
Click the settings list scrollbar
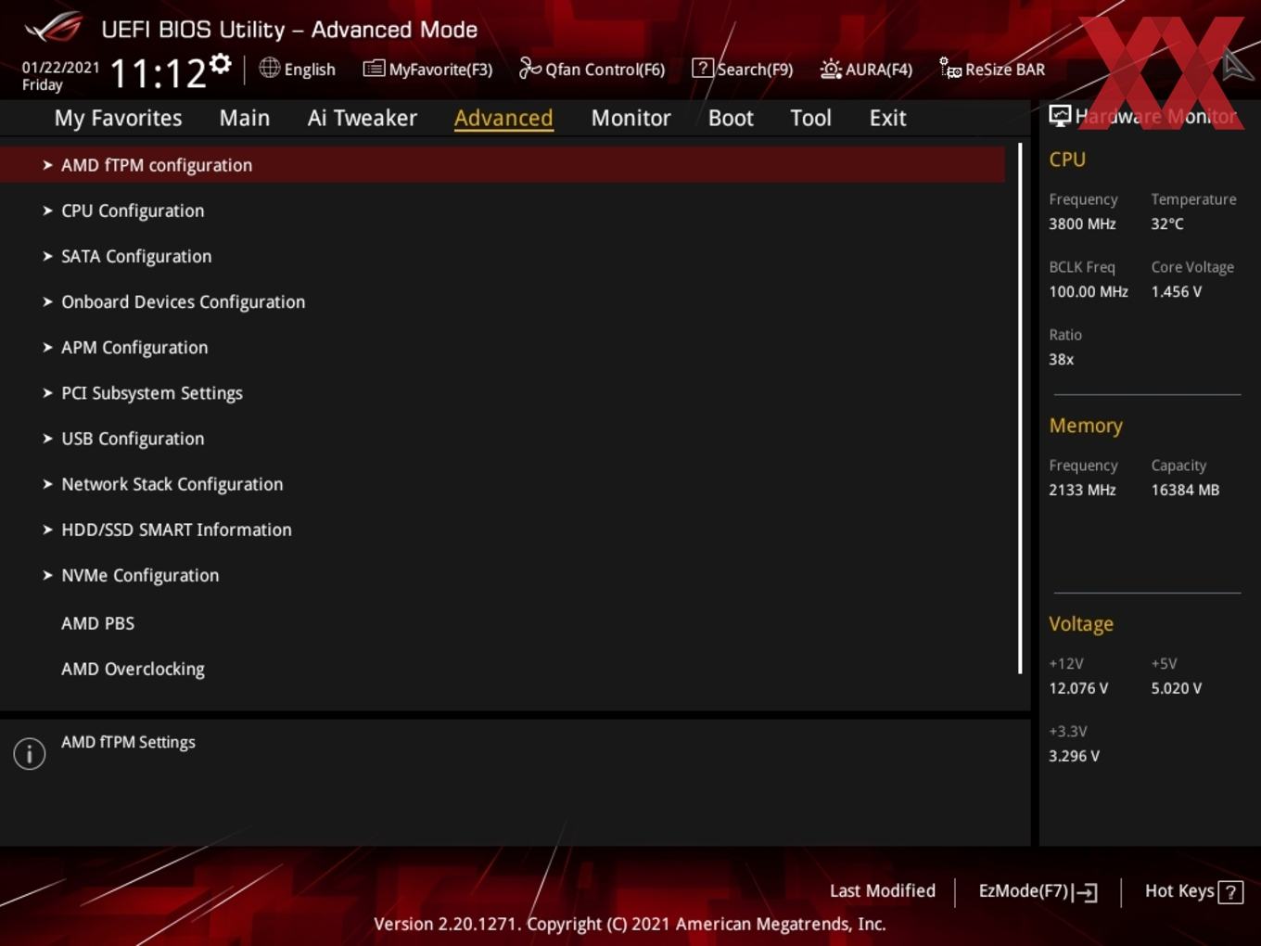tap(1020, 408)
